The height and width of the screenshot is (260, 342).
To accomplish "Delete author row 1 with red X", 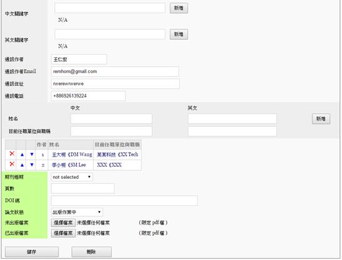I will click(12, 154).
